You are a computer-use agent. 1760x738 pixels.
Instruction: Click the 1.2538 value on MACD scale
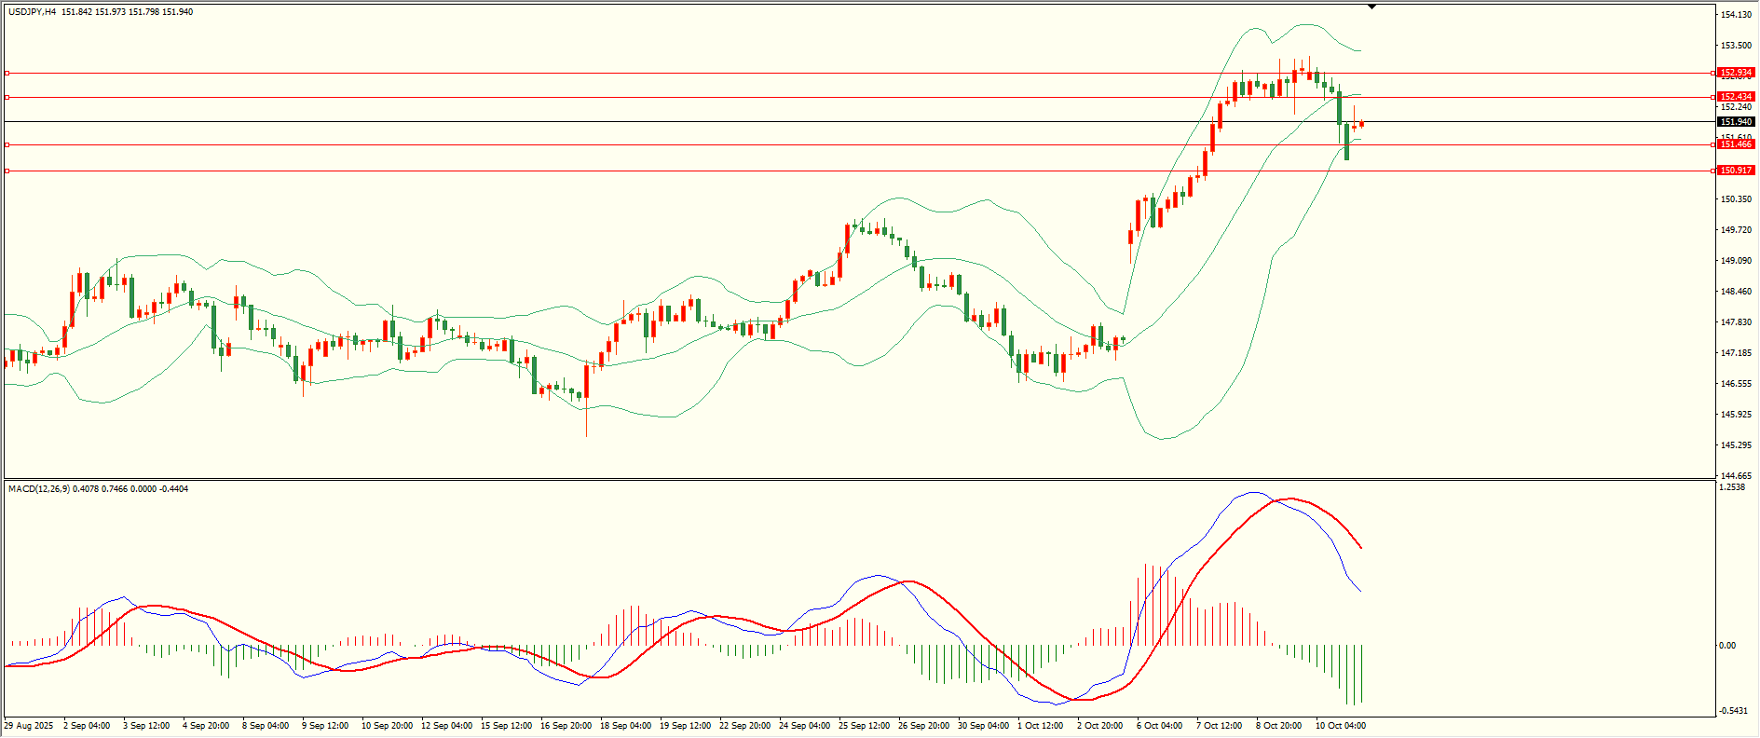click(x=1731, y=487)
